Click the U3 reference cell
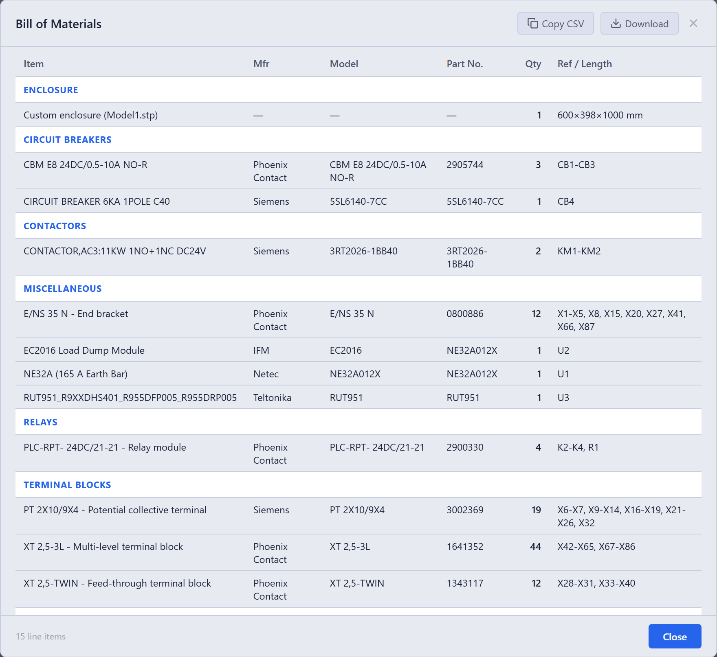This screenshot has width=717, height=657. tap(563, 398)
